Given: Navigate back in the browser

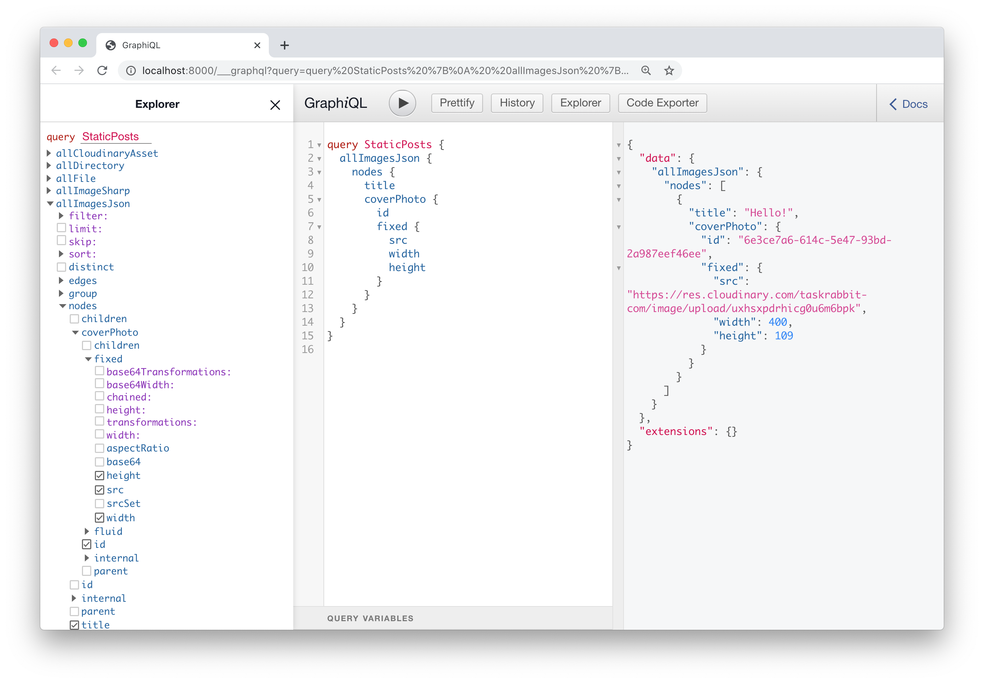Looking at the screenshot, I should pos(56,70).
